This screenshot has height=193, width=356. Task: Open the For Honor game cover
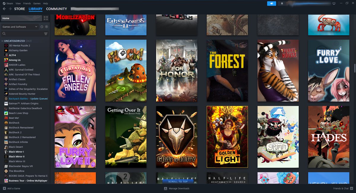pos(177,71)
